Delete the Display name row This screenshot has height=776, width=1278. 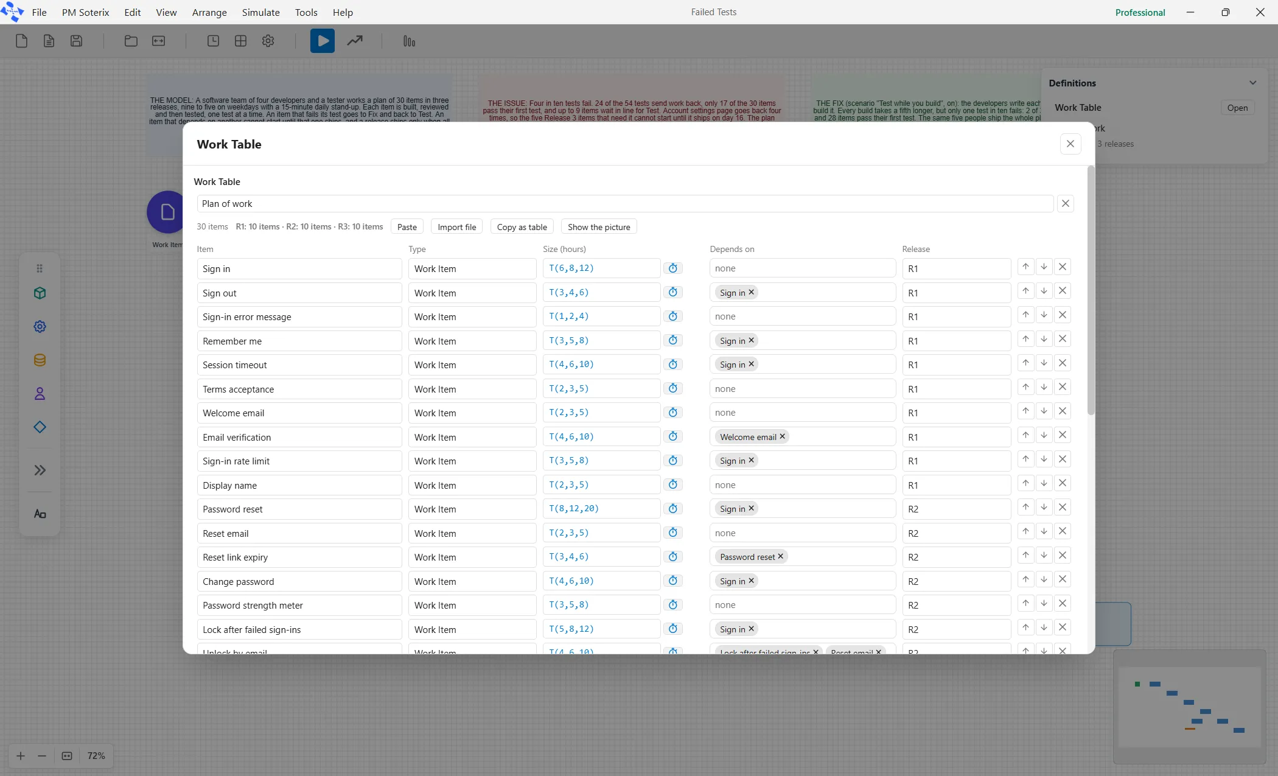(1063, 483)
